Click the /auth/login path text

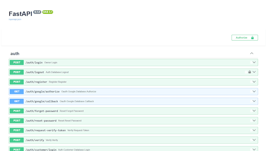(x=34, y=62)
